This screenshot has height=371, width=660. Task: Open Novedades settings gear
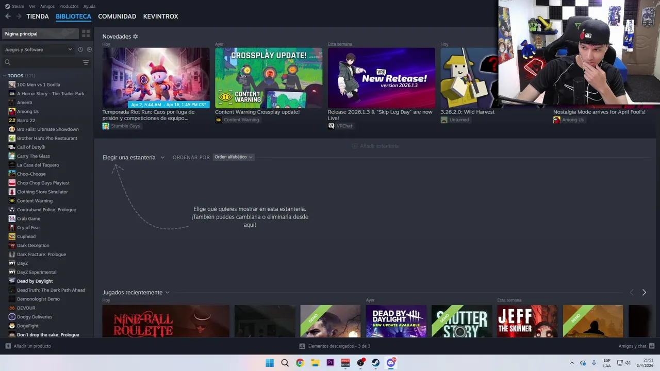pos(136,37)
